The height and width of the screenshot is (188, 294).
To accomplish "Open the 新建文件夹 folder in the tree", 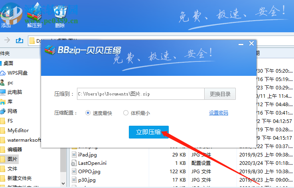I will (x=19, y=178).
